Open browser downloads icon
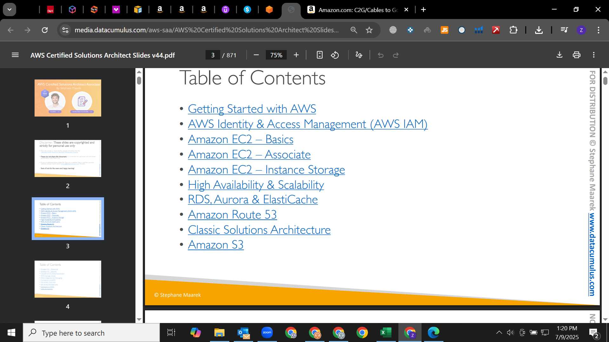 [x=539, y=30]
